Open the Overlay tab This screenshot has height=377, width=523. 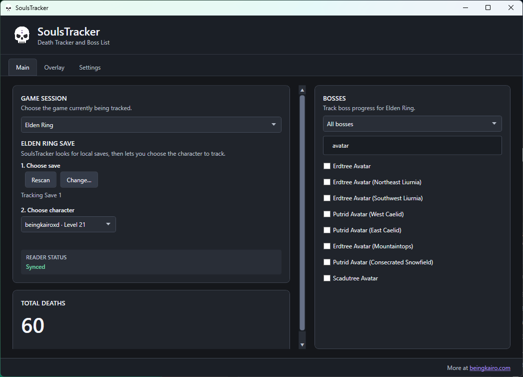pyautogui.click(x=54, y=68)
